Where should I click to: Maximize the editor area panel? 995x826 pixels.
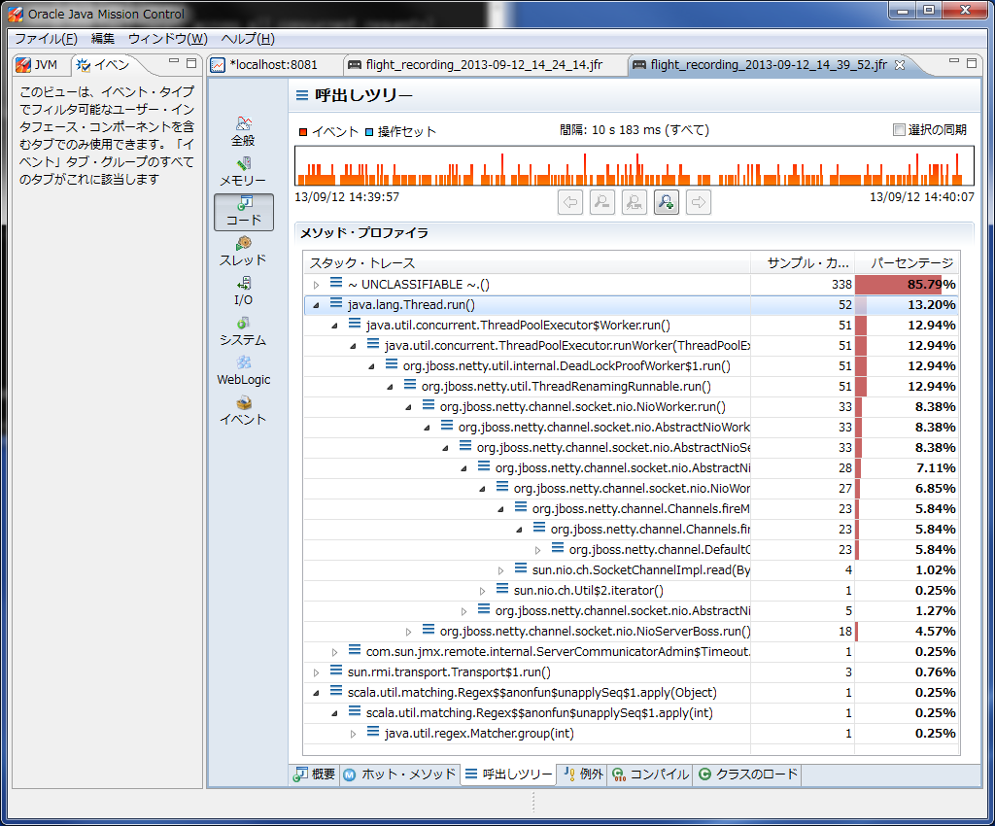(x=972, y=63)
